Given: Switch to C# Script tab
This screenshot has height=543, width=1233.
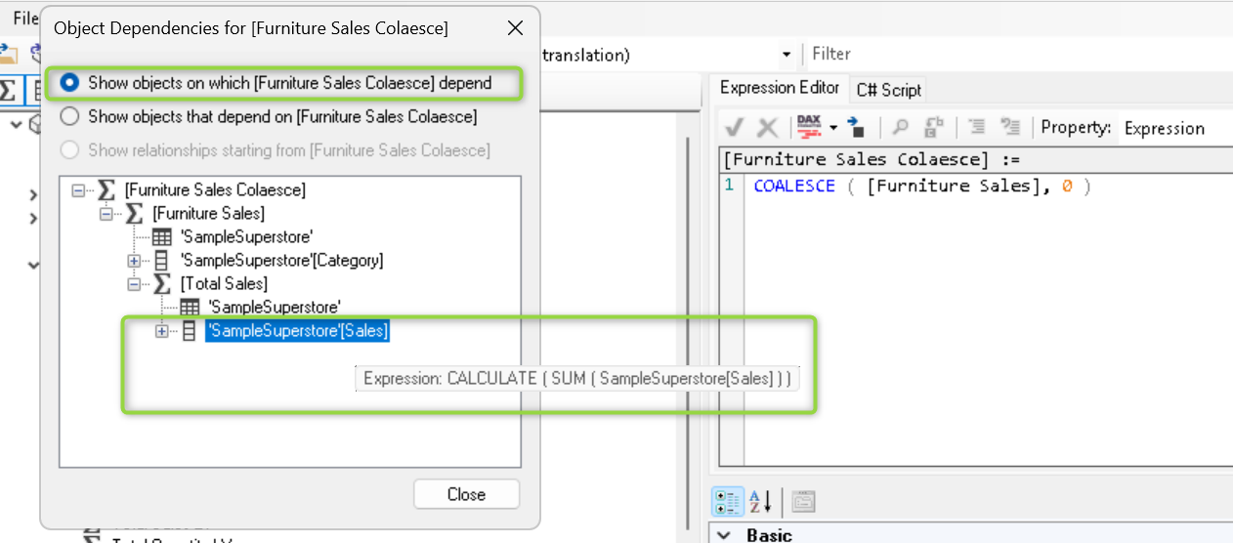Looking at the screenshot, I should coord(888,90).
